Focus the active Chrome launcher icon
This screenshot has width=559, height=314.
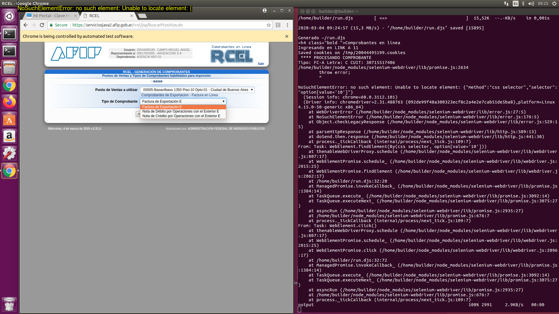pyautogui.click(x=9, y=171)
